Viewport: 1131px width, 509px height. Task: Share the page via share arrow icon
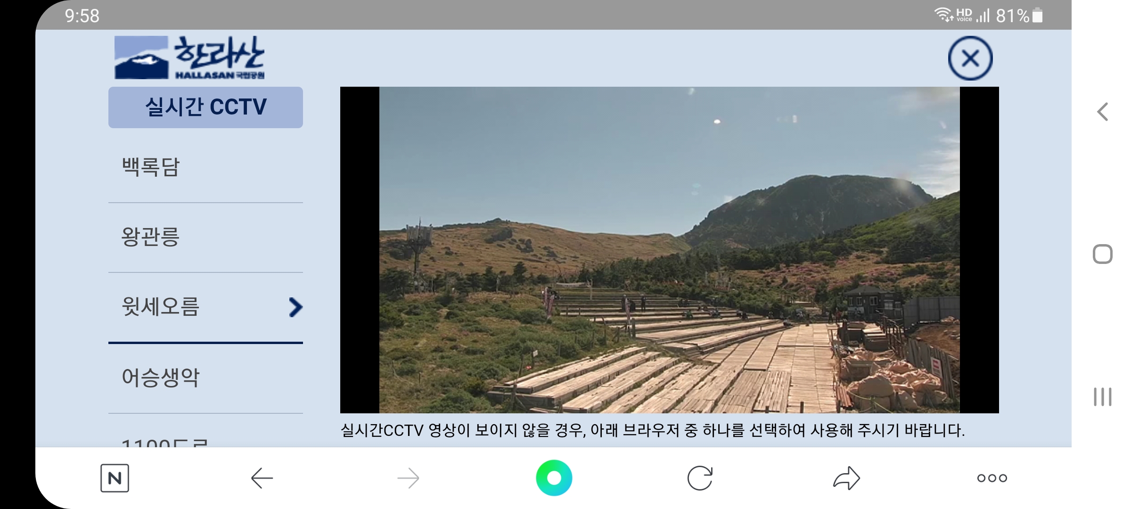click(x=846, y=478)
